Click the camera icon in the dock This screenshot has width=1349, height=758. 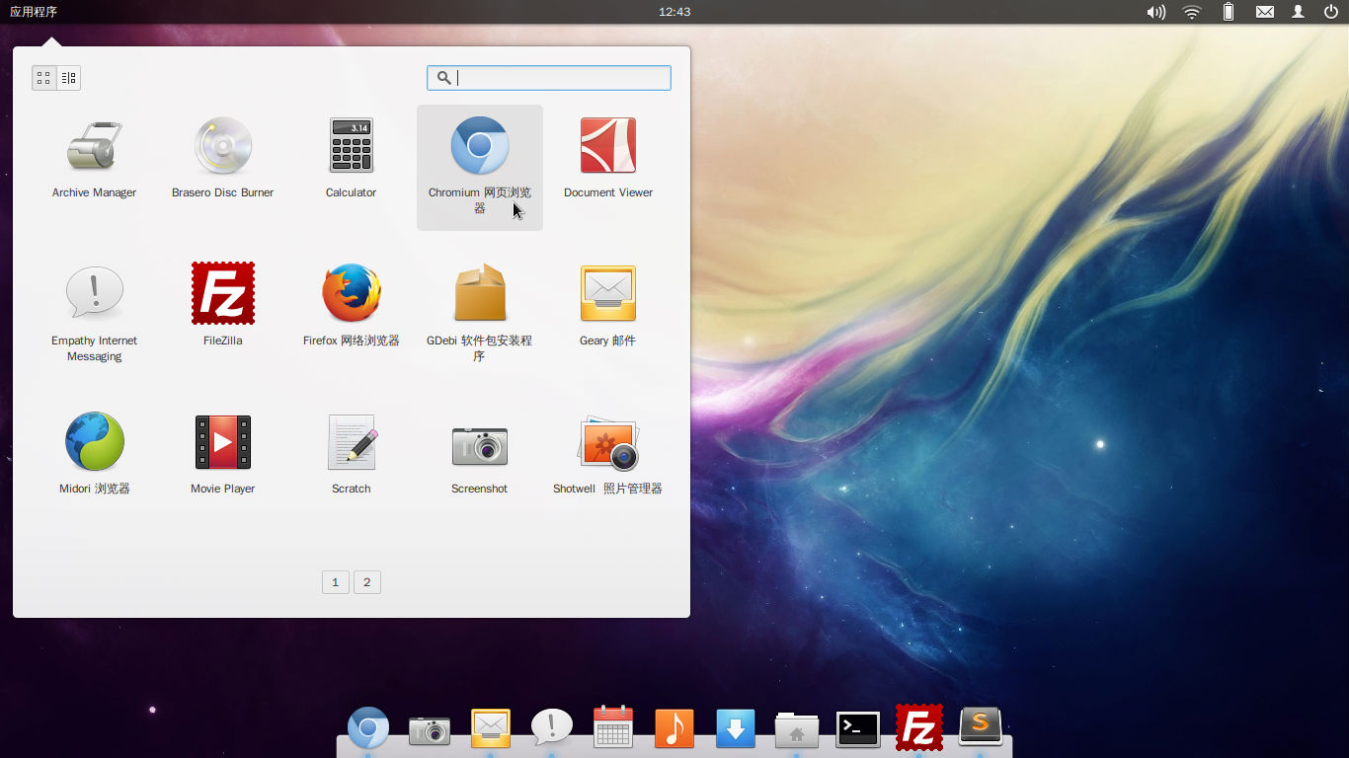click(430, 729)
